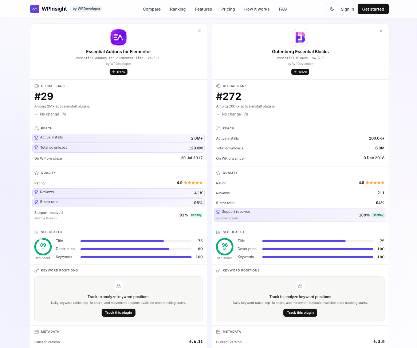
Task: Click Essential Blocks Description SEO bar at 100
Action: coord(318,249)
